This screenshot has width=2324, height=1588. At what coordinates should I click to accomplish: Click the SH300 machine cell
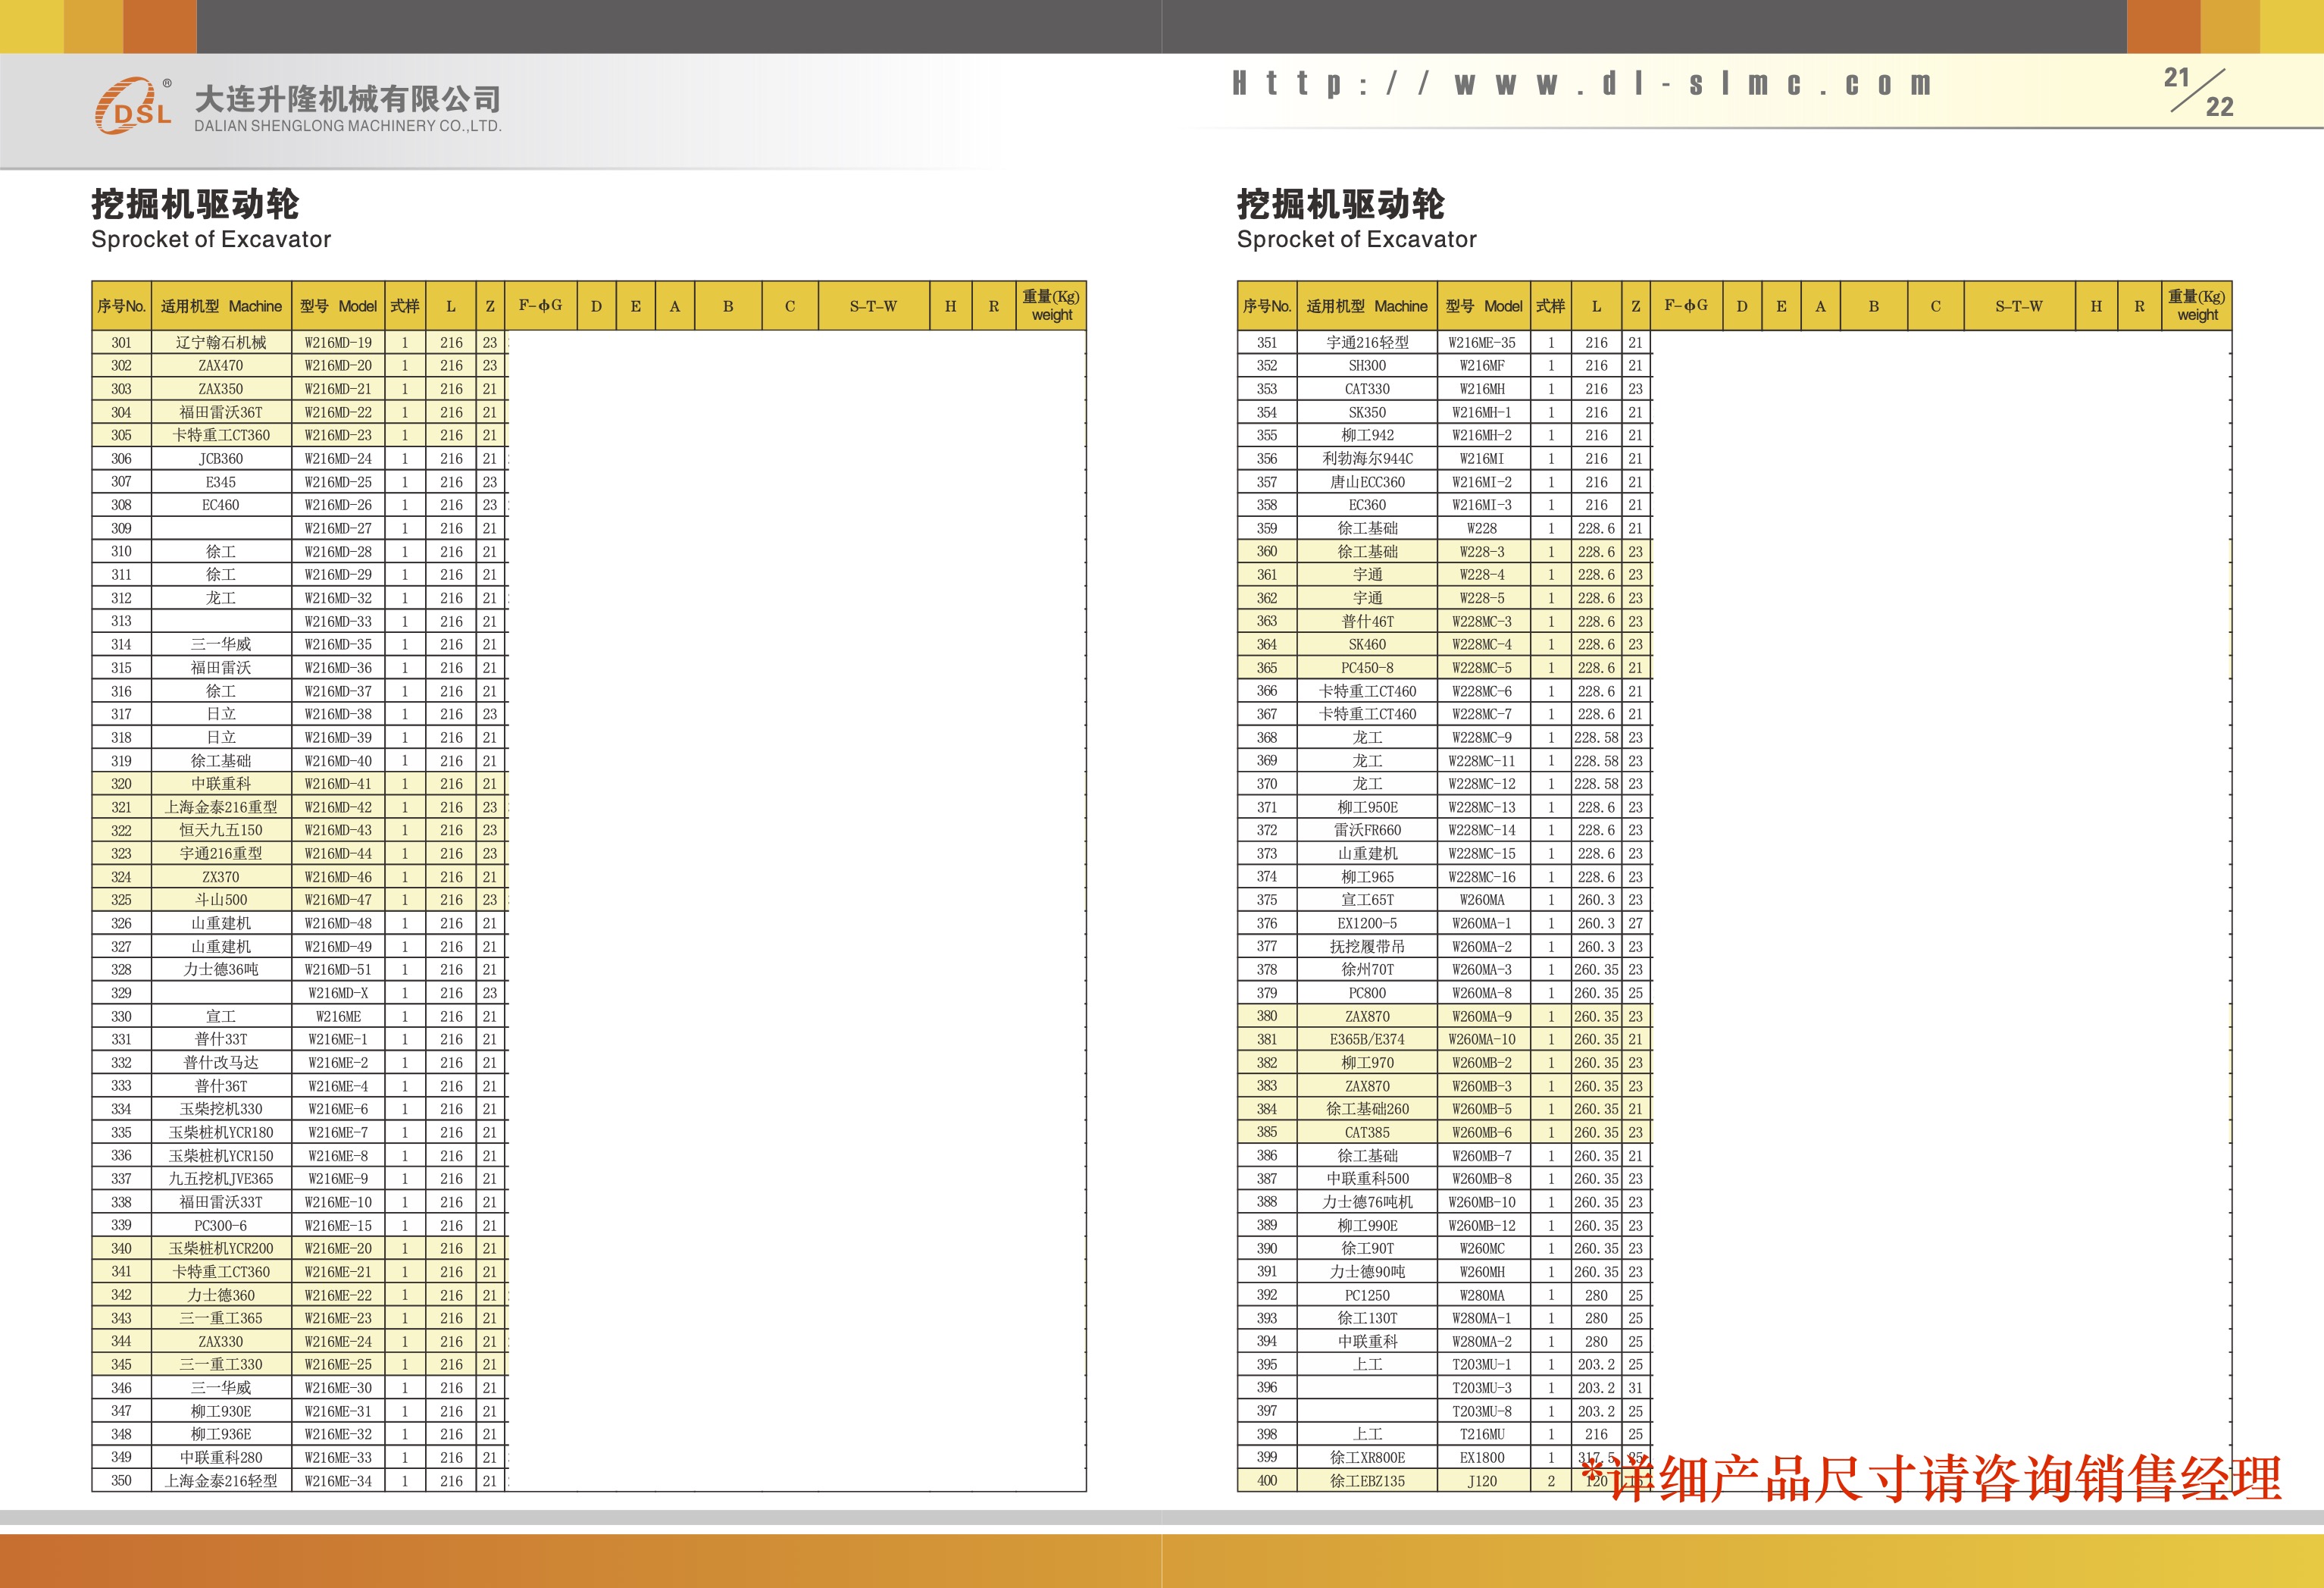[1367, 365]
